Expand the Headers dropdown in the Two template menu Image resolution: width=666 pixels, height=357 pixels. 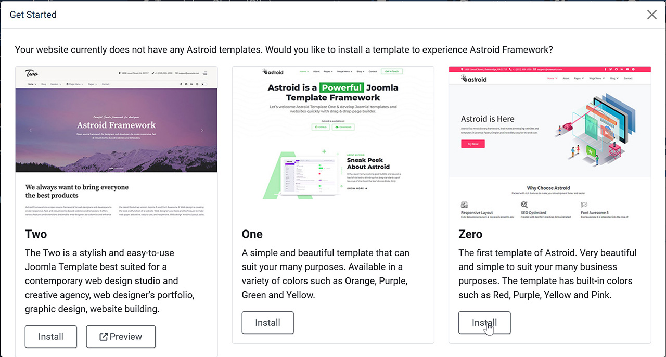tap(55, 84)
